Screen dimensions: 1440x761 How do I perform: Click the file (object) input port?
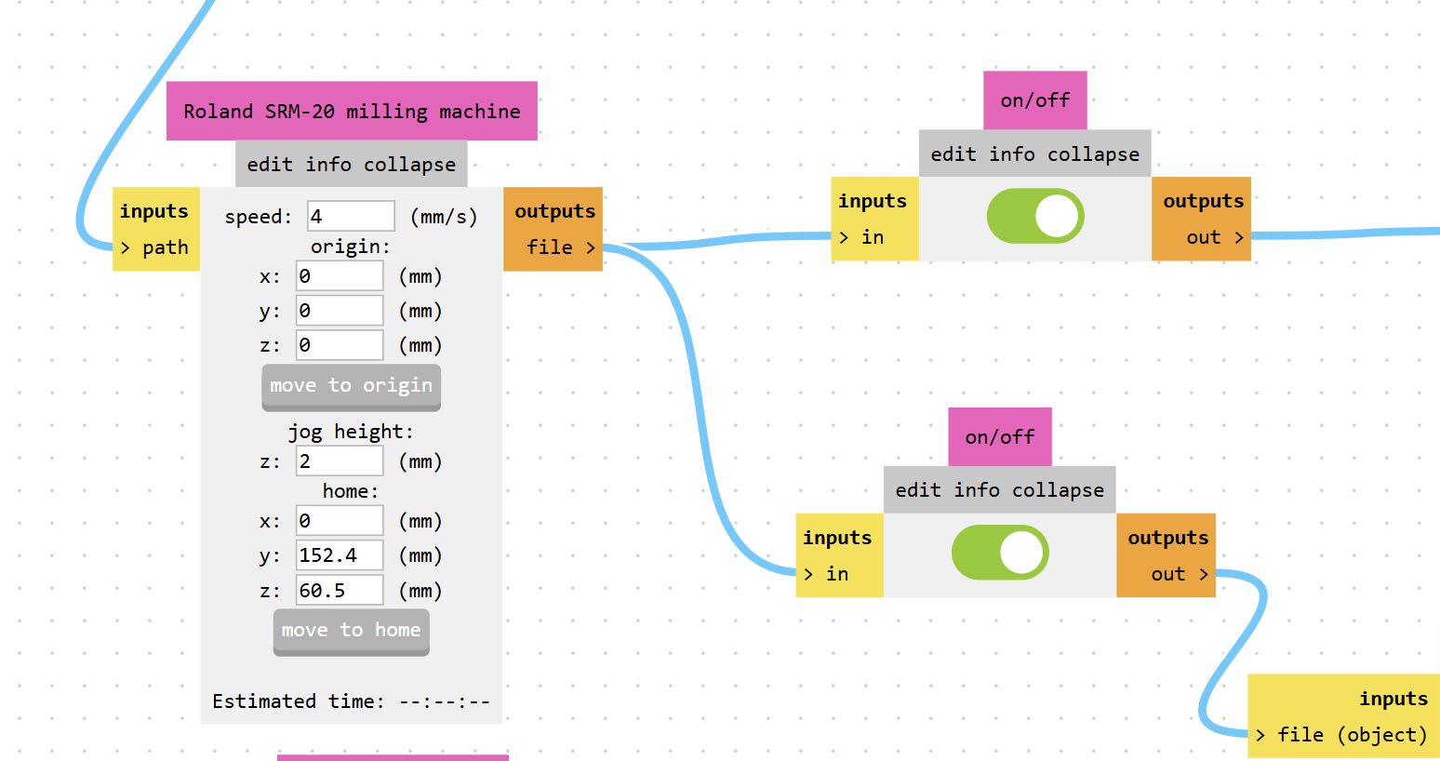pos(1340,735)
